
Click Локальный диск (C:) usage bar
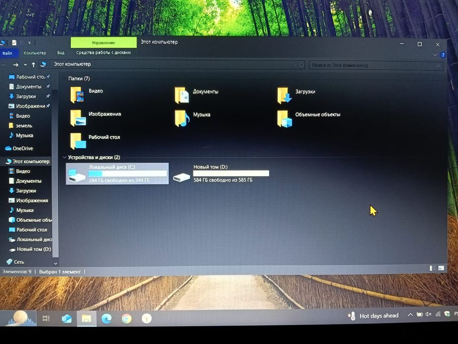(128, 173)
